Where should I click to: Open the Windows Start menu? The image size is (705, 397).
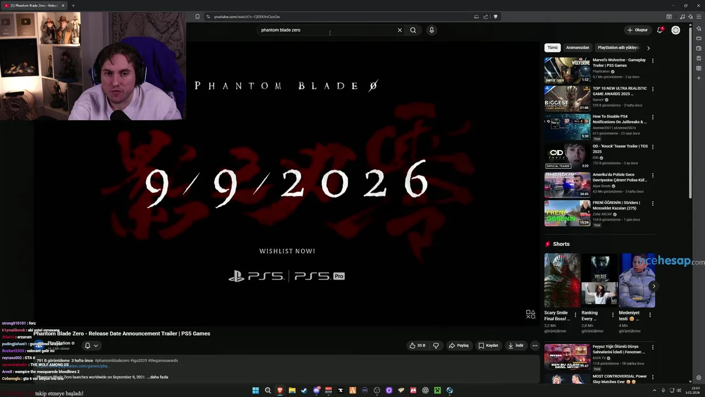(256, 390)
